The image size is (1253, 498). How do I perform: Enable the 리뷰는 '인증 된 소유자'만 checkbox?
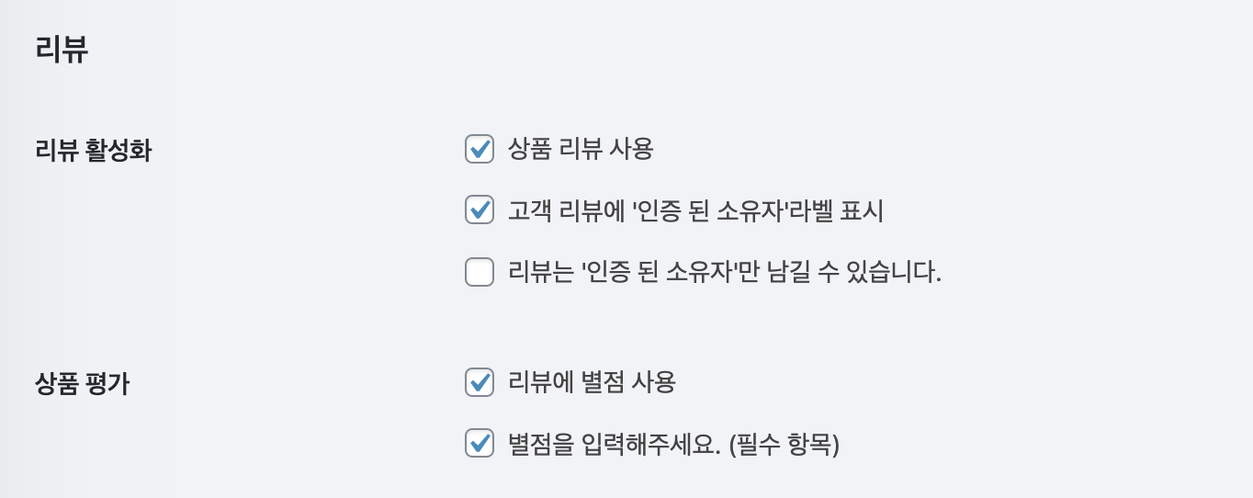480,272
